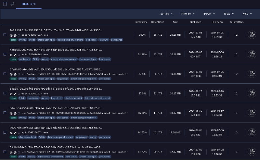Select the checkbox for hash 08ac5542554686b
This screenshot has width=260, height=160.
[5, 113]
